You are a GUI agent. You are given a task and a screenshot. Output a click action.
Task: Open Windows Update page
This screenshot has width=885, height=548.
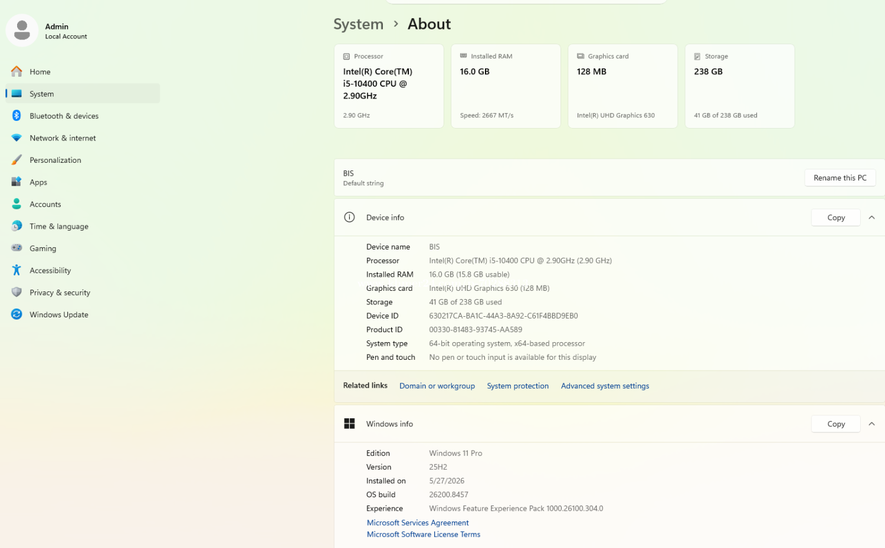click(83, 314)
